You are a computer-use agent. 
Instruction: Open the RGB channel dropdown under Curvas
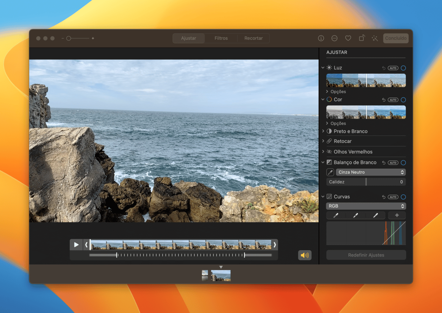(366, 206)
